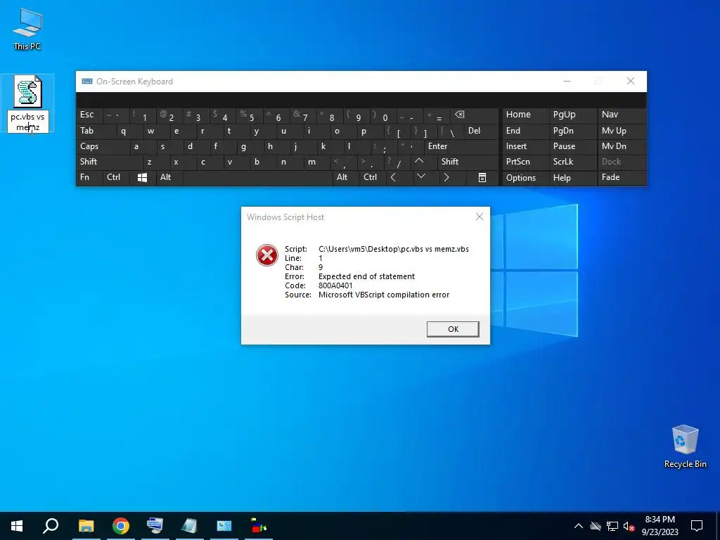This screenshot has width=720, height=540.
Task: Click the PrtScn key
Action: pos(525,162)
